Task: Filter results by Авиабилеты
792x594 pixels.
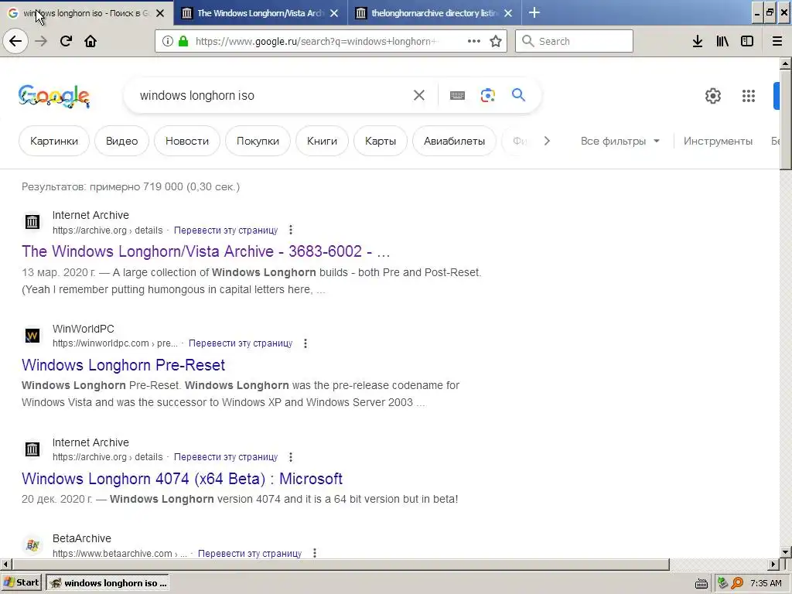Action: pyautogui.click(x=454, y=141)
